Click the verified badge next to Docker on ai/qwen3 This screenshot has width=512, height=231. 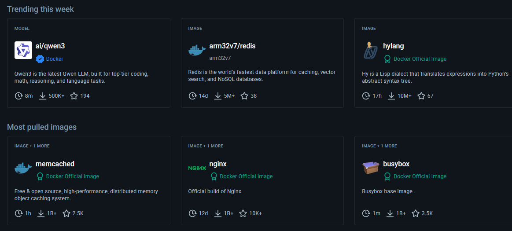[x=40, y=59]
